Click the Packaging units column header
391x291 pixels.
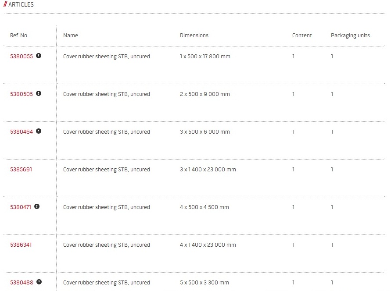click(350, 35)
